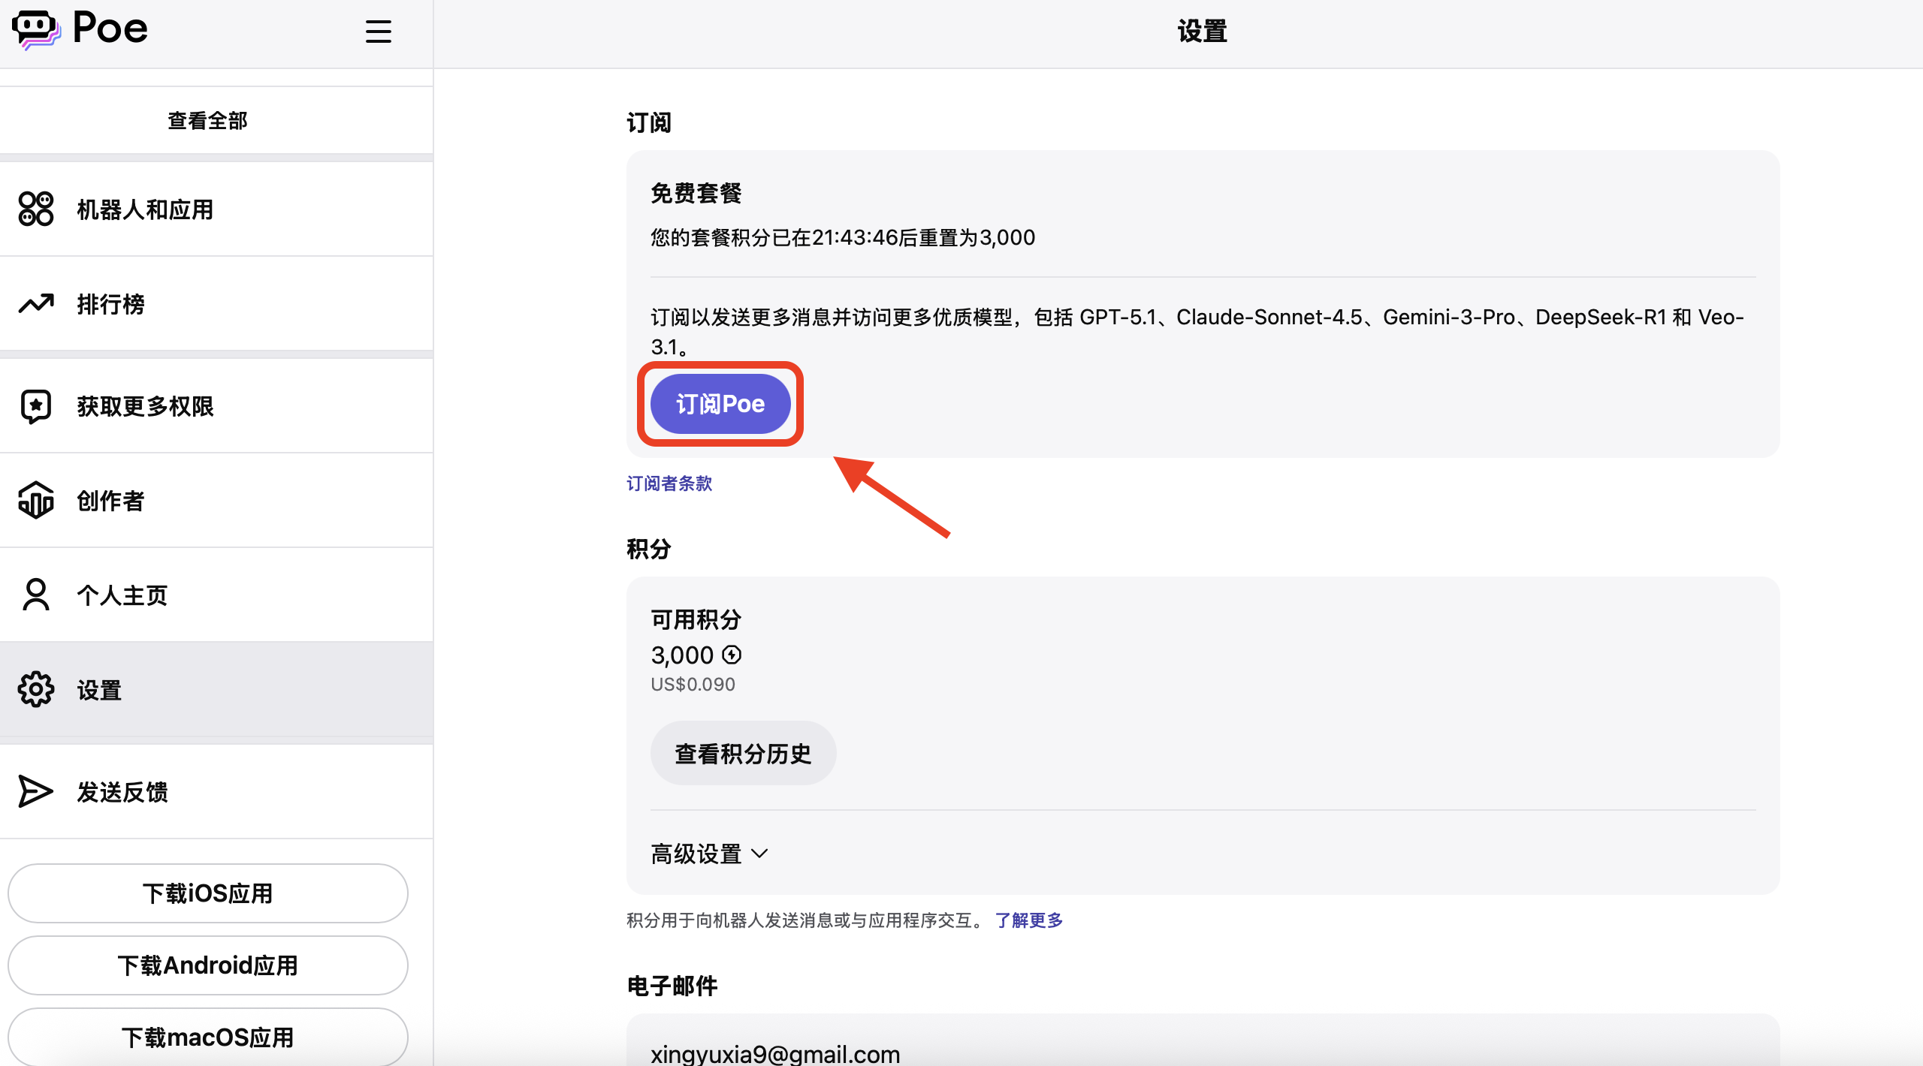Click the 下载iOS应用 button
The width and height of the screenshot is (1923, 1066).
[207, 893]
